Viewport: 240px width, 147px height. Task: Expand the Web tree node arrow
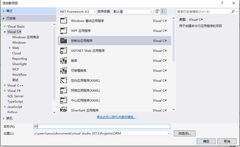pyautogui.click(x=10, y=48)
